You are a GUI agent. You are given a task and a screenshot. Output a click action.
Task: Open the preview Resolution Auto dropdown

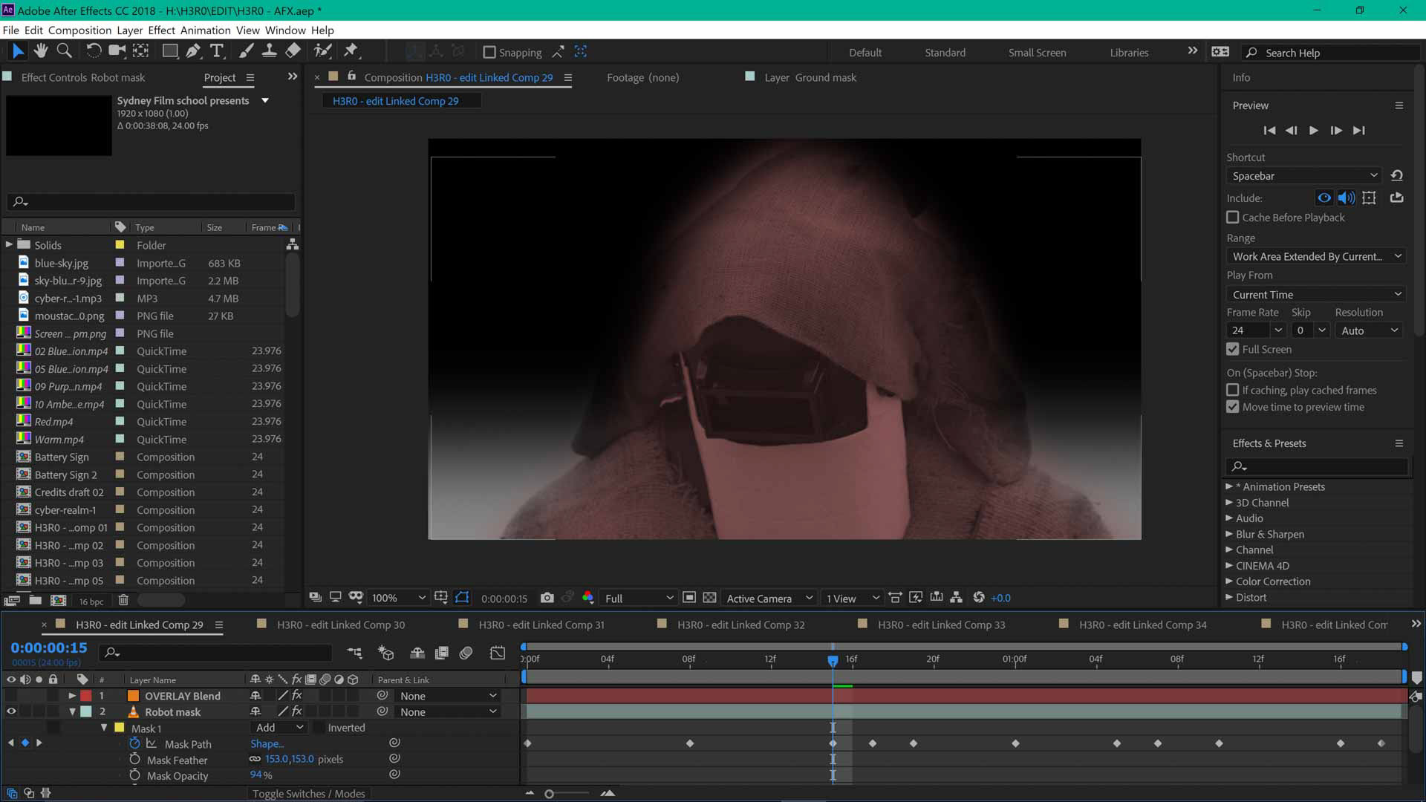coord(1369,330)
